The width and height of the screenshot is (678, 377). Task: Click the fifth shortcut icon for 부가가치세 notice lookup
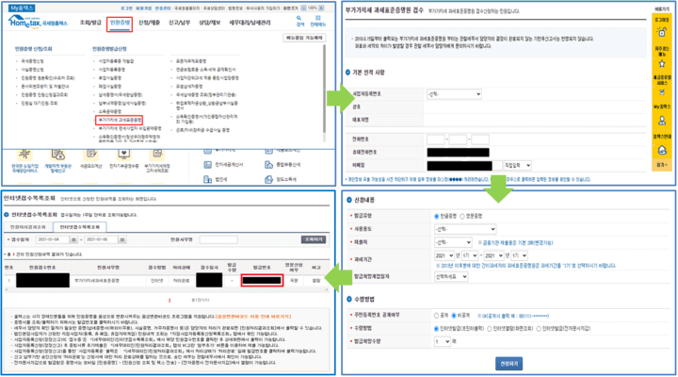(x=157, y=154)
